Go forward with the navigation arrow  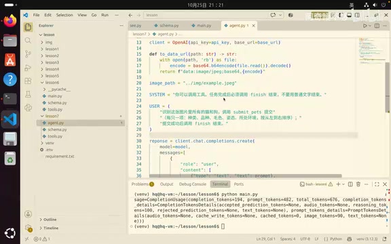(x=138, y=15)
